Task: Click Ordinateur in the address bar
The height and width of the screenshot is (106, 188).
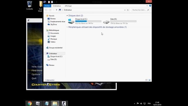Action: click(68, 10)
